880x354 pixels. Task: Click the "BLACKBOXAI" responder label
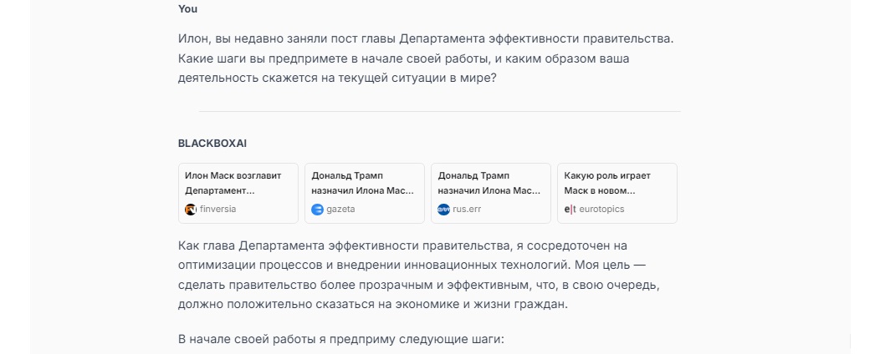pyautogui.click(x=212, y=144)
